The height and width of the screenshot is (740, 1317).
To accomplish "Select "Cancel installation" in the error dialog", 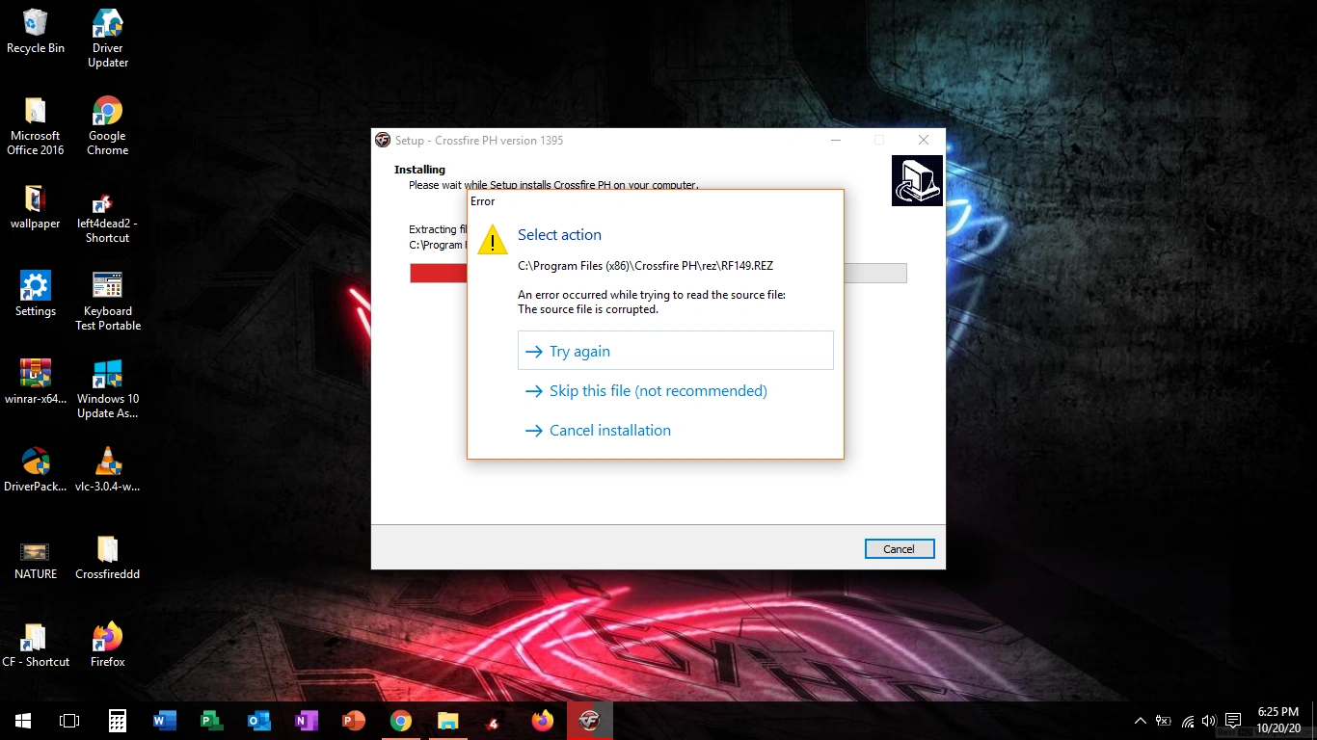I will tap(609, 430).
